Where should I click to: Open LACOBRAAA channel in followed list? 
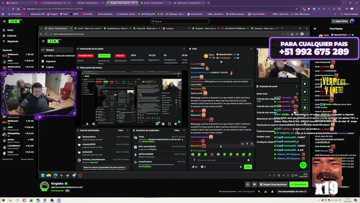pyautogui.click(x=18, y=147)
